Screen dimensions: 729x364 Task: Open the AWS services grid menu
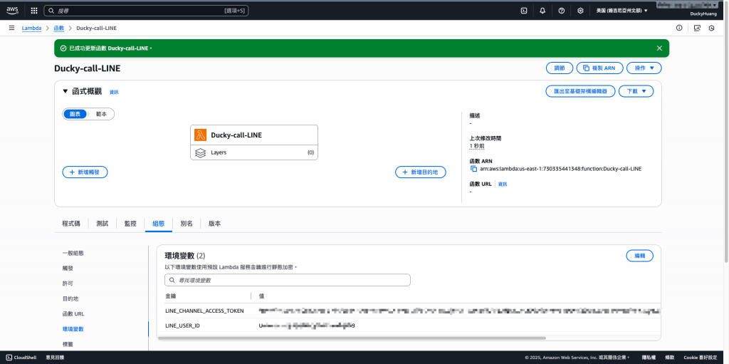34,10
